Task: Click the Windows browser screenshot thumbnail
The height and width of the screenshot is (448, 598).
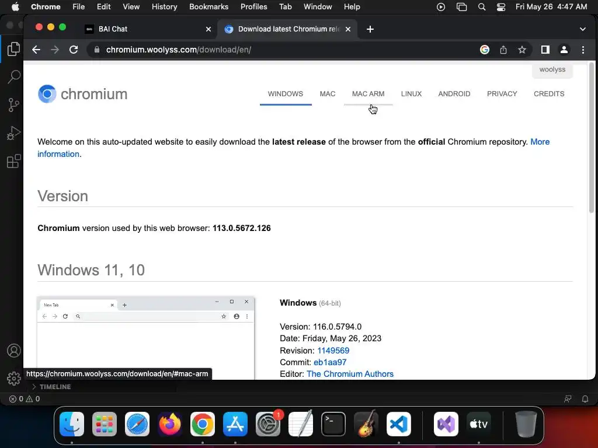Action: pos(145,338)
